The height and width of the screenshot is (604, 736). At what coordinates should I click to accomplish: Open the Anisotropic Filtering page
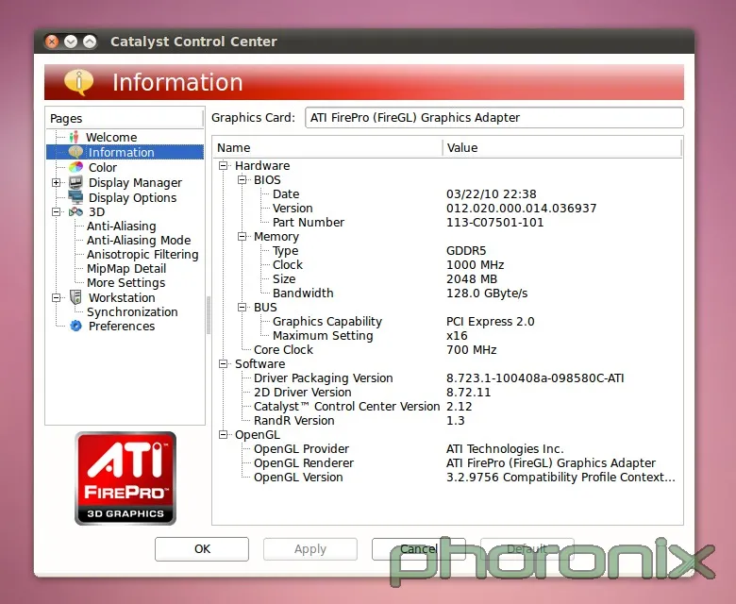(142, 255)
